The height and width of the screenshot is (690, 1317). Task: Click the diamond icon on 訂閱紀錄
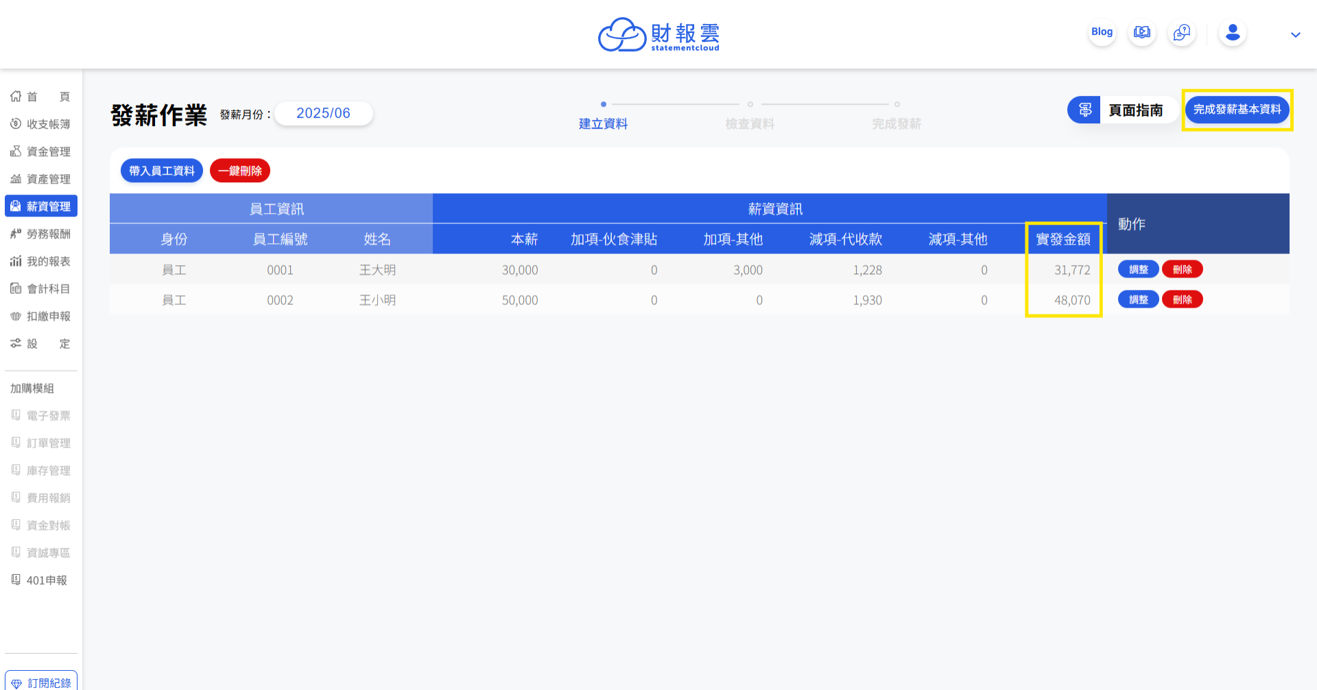coord(16,683)
